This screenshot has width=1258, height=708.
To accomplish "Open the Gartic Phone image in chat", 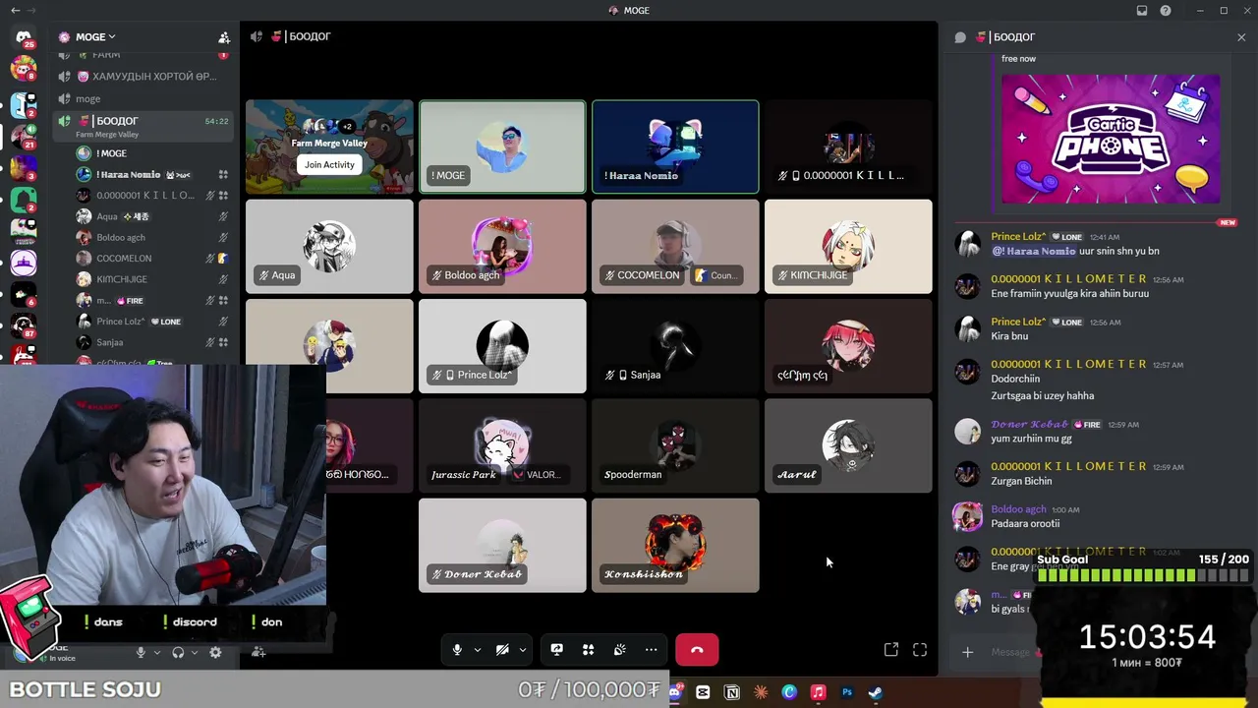I will point(1111,139).
